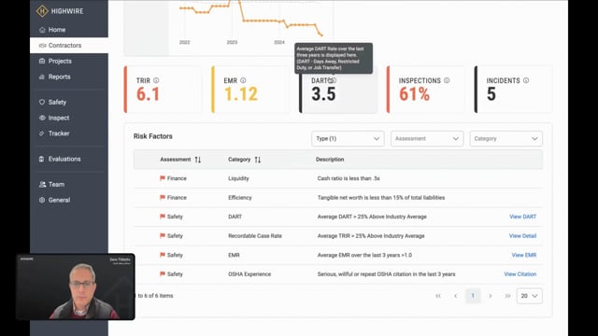Open the View Detail link

(522, 236)
